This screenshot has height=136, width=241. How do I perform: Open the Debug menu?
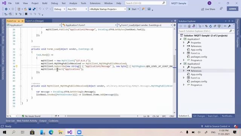click(54, 3)
